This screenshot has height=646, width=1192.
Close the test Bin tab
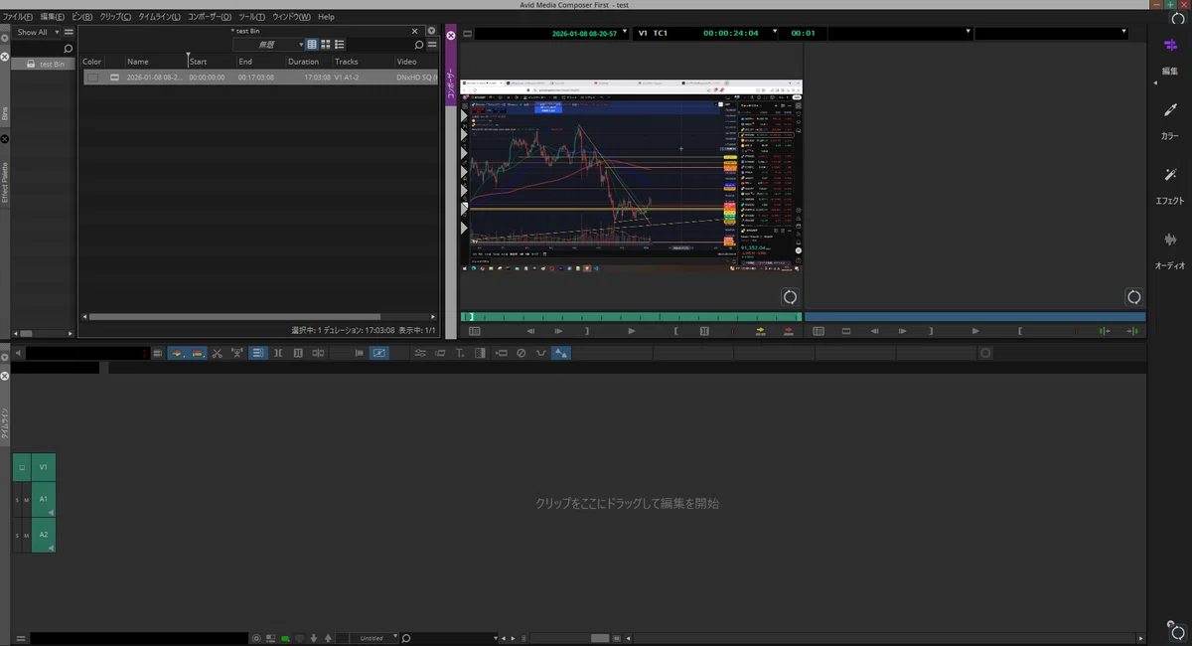click(x=415, y=31)
